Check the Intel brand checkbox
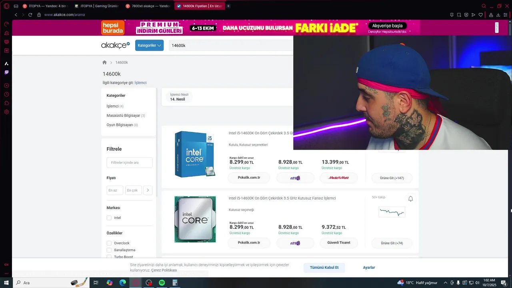 109,218
